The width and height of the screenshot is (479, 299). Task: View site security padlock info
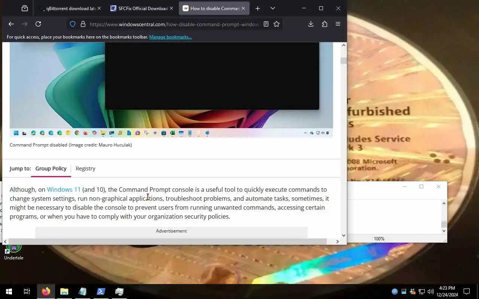click(x=83, y=24)
